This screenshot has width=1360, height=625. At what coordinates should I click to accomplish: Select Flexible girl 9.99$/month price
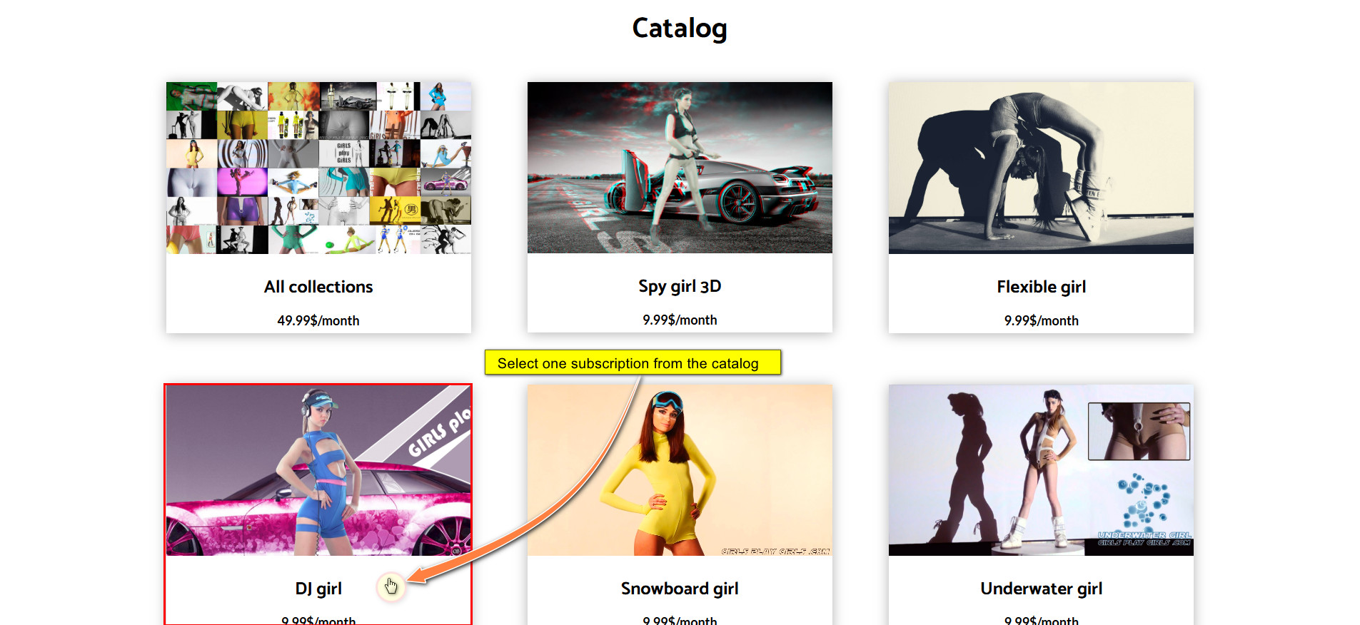click(x=1041, y=321)
